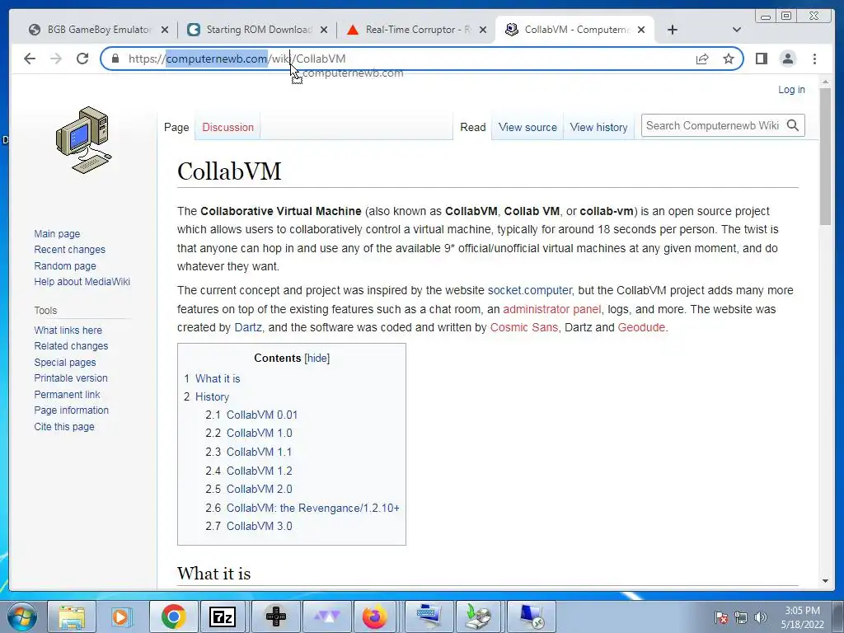Reload the current page
This screenshot has height=633, width=844.
[82, 59]
